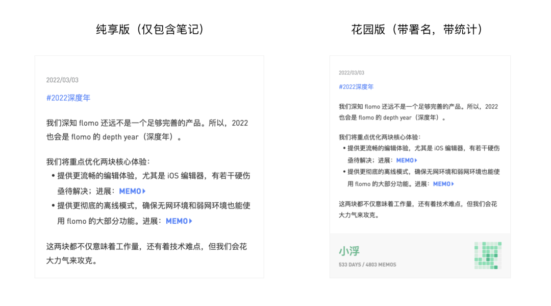Click 我们将重点优化两块核心体验 in the 纯享版 card
Image resolution: width=551 pixels, height=306 pixels.
point(98,162)
